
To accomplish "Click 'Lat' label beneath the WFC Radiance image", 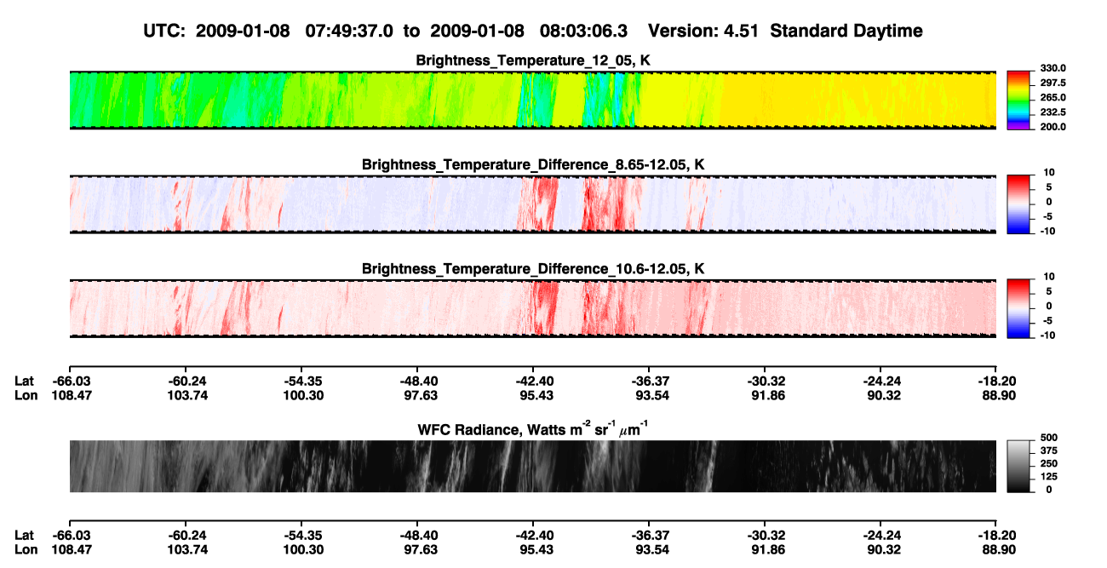I will coord(25,535).
